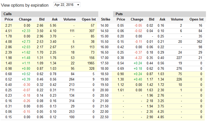Select the 20.50 strike value

(x=104, y=95)
